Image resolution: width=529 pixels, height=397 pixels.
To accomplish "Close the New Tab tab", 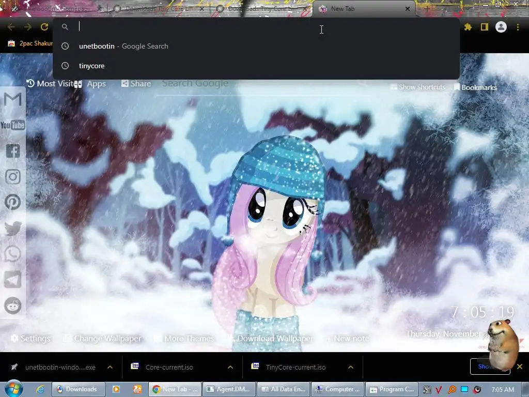I will click(x=408, y=9).
